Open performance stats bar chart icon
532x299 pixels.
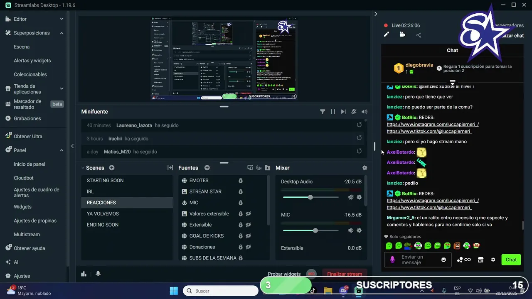pyautogui.click(x=84, y=274)
